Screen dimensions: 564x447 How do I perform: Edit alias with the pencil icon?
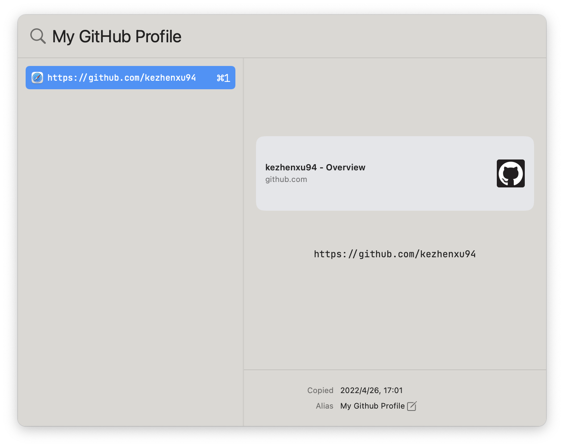(x=412, y=406)
